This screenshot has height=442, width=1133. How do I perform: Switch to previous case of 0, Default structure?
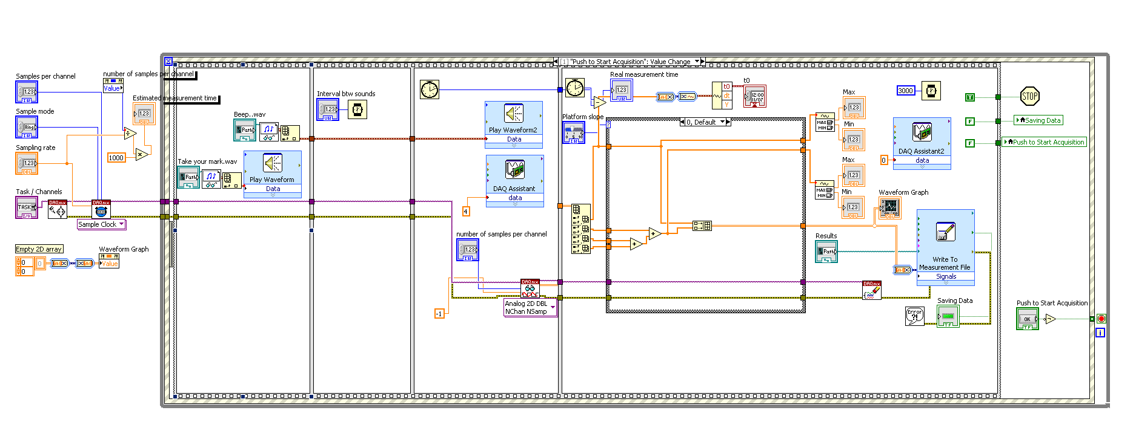[683, 122]
